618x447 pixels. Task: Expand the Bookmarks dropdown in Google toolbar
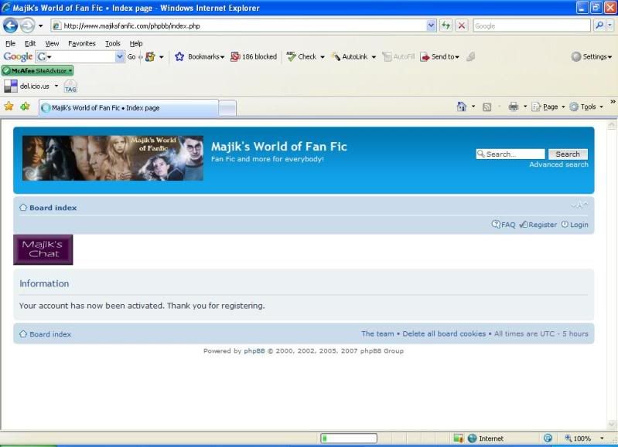pos(200,56)
